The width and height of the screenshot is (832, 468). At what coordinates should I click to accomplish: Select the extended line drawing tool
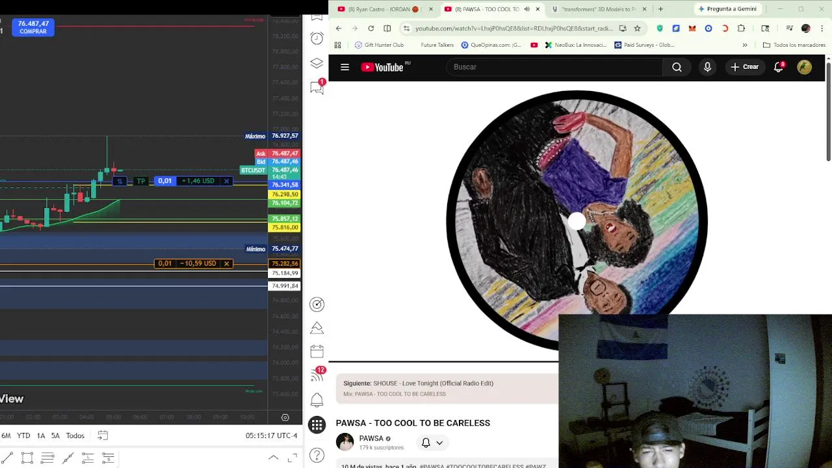(x=68, y=458)
